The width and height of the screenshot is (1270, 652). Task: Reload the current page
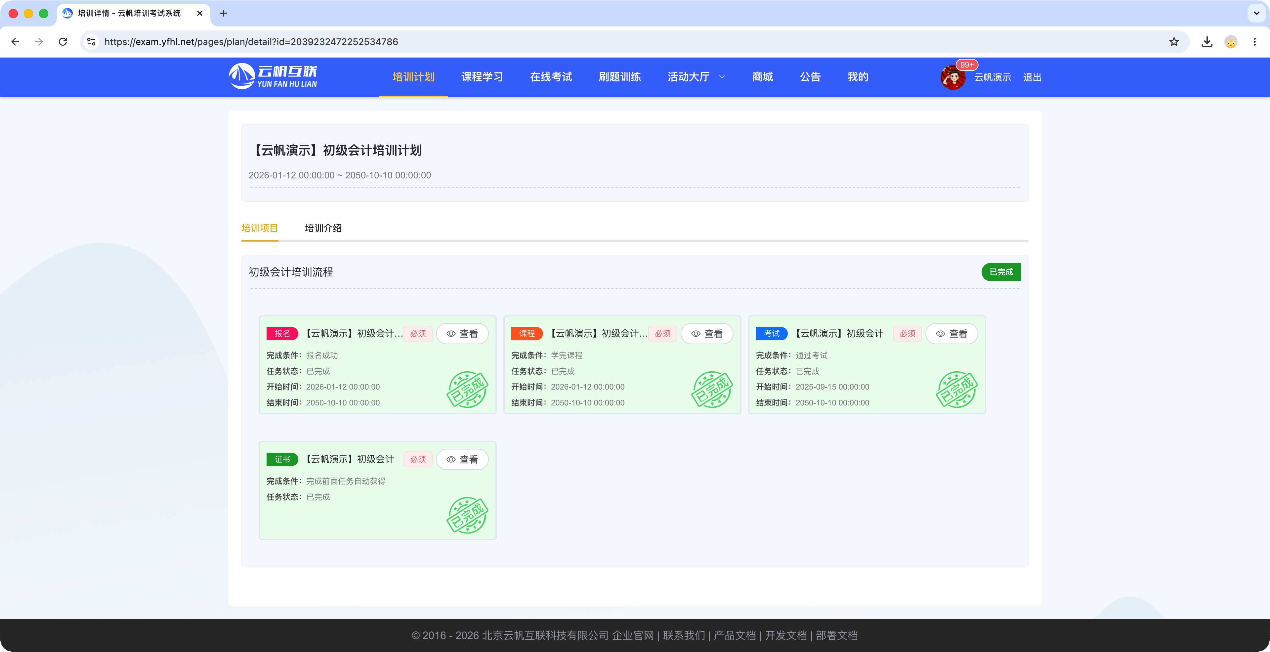pyautogui.click(x=63, y=42)
